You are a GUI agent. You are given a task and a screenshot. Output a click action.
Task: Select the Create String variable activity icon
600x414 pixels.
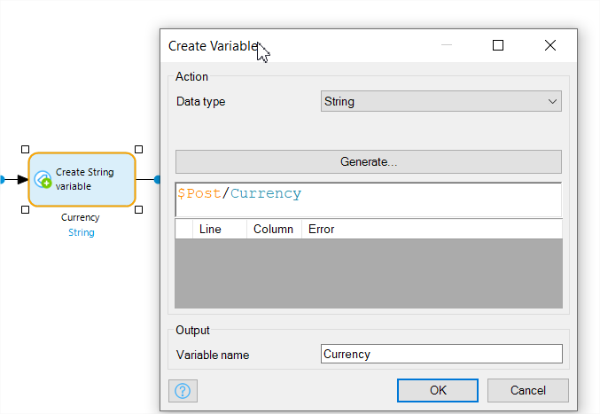[x=43, y=179]
